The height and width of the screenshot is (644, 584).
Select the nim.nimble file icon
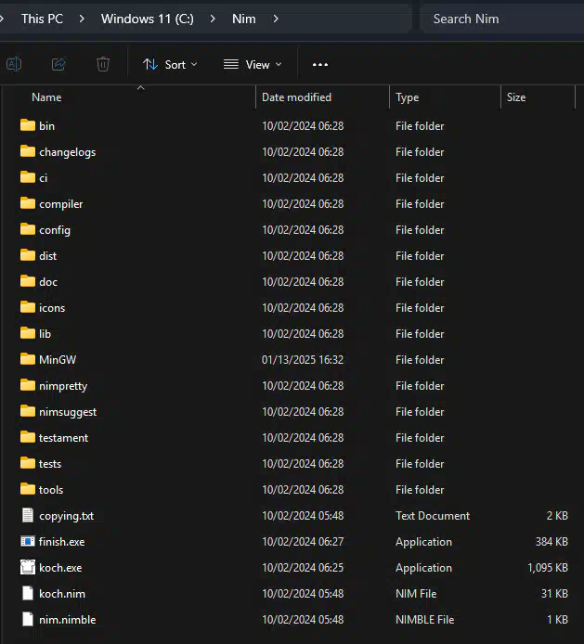pyautogui.click(x=28, y=619)
